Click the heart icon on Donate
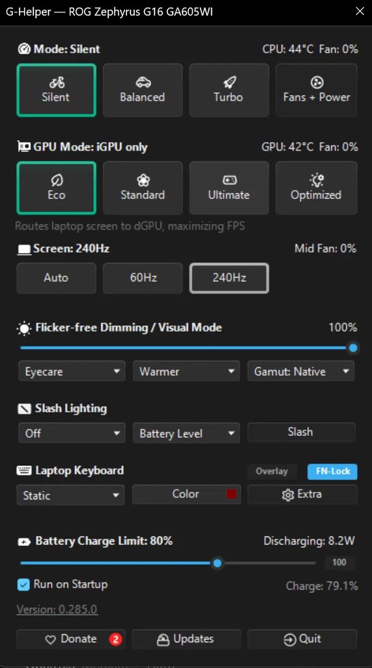372x668 pixels. (51, 639)
